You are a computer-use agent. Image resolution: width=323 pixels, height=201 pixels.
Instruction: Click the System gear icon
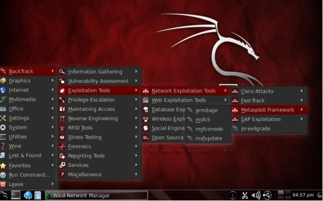(x=3, y=127)
